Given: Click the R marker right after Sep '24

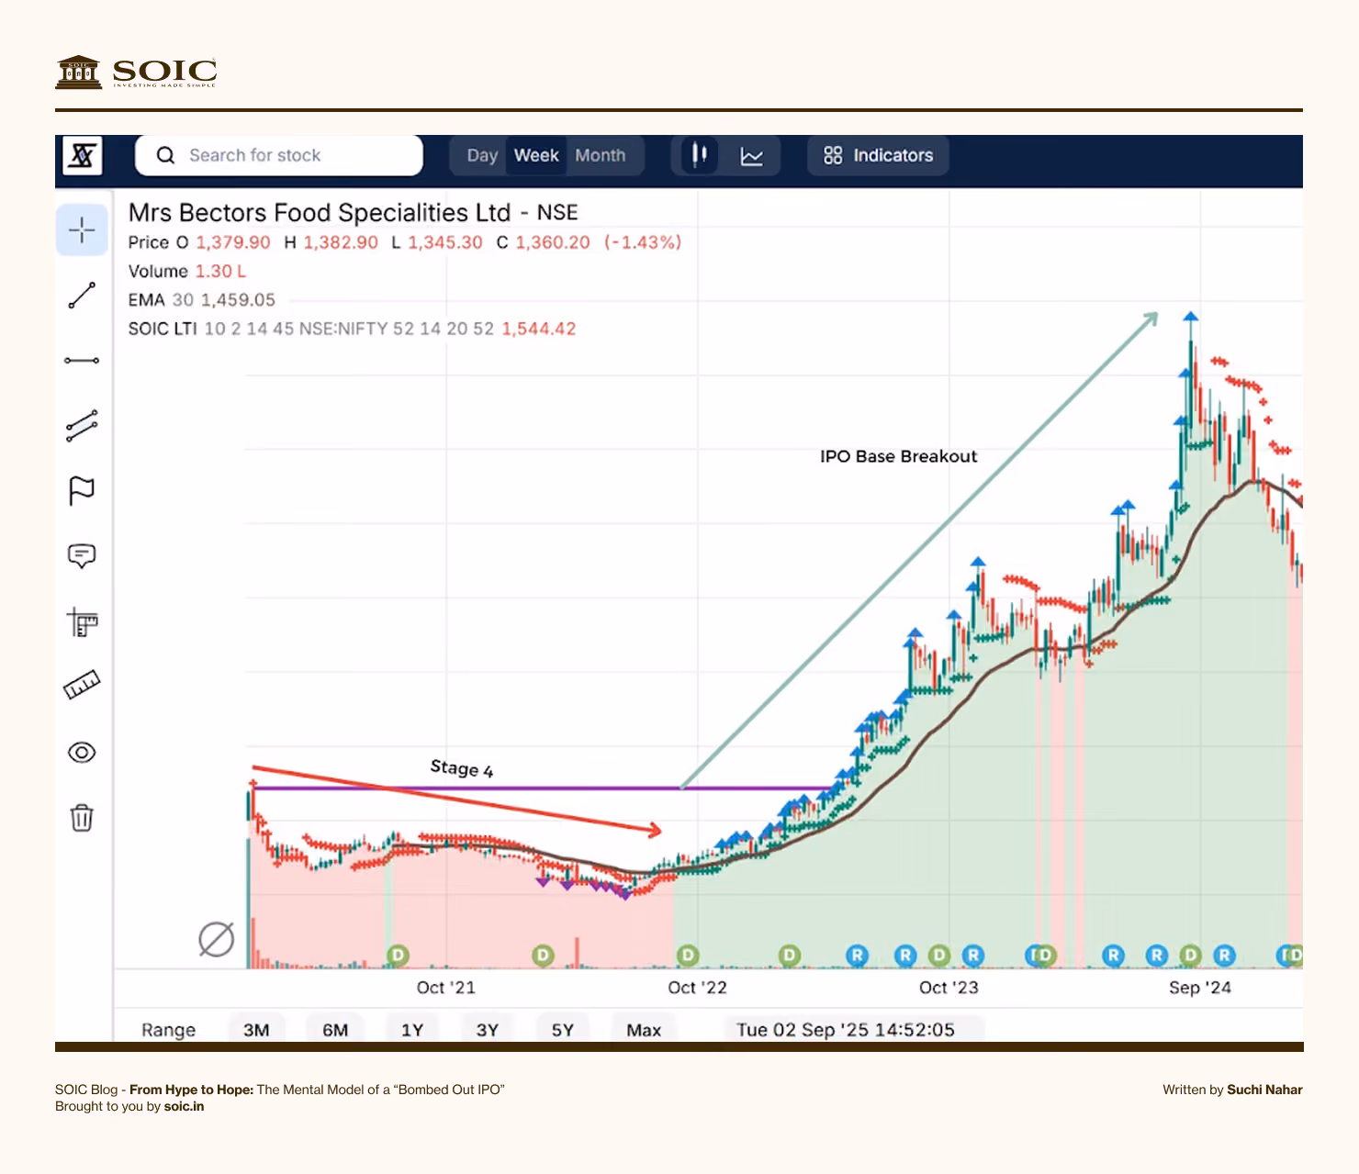Looking at the screenshot, I should click(1224, 956).
